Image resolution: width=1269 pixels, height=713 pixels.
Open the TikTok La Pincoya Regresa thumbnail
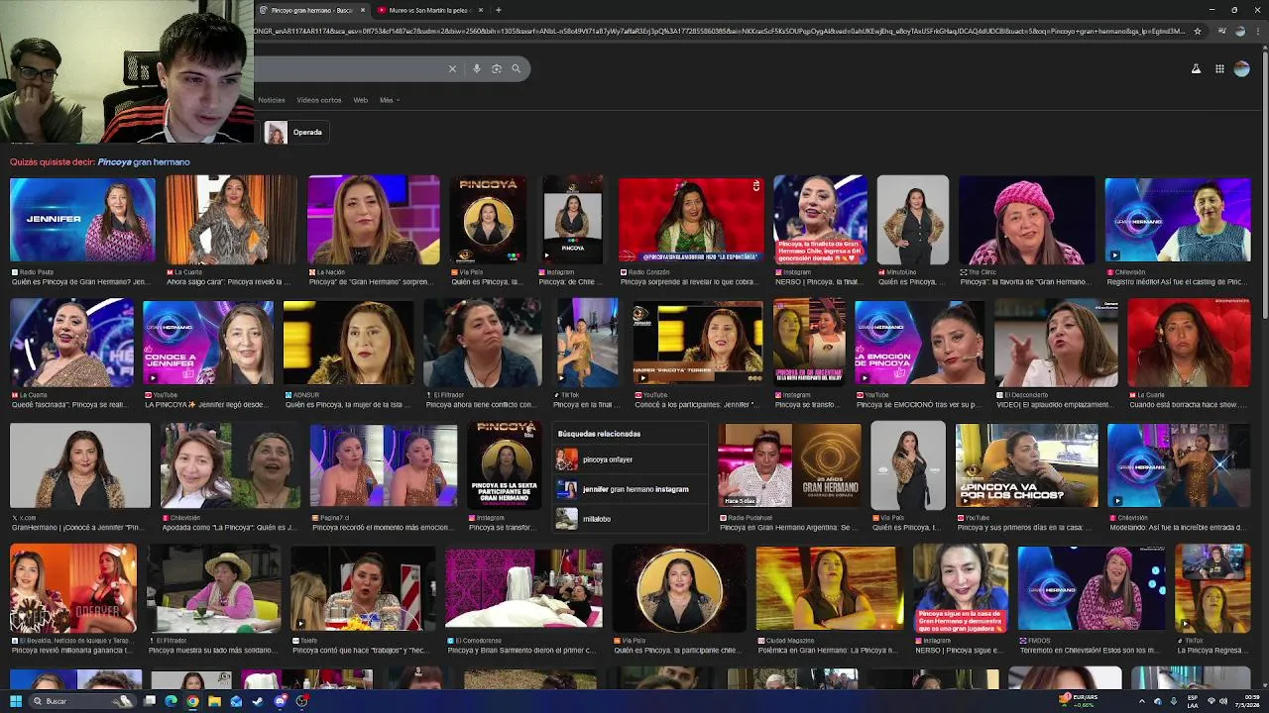pyautogui.click(x=1212, y=588)
